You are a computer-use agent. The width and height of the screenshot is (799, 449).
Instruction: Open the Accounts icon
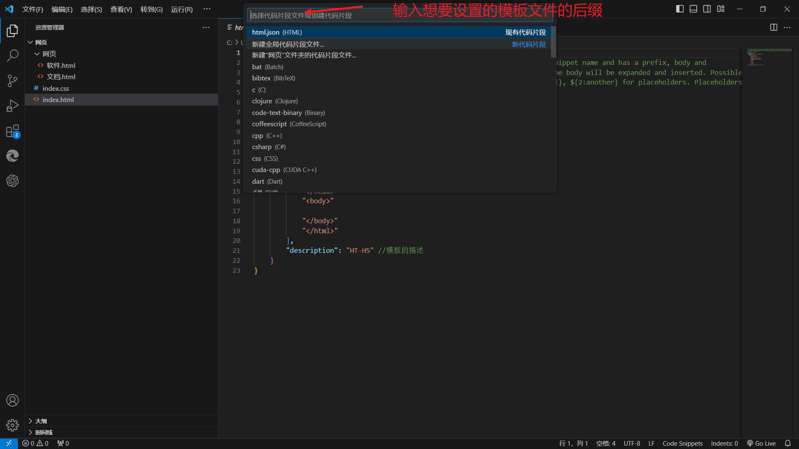point(12,400)
